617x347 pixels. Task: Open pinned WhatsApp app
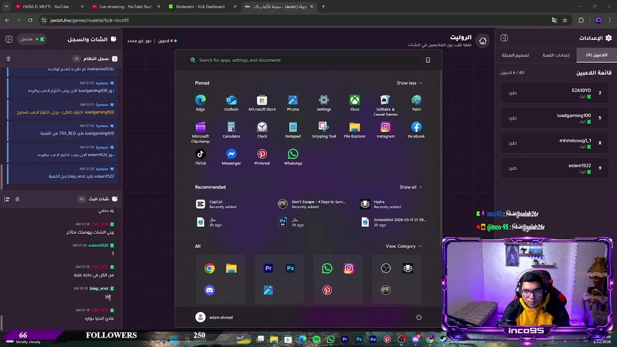293,157
